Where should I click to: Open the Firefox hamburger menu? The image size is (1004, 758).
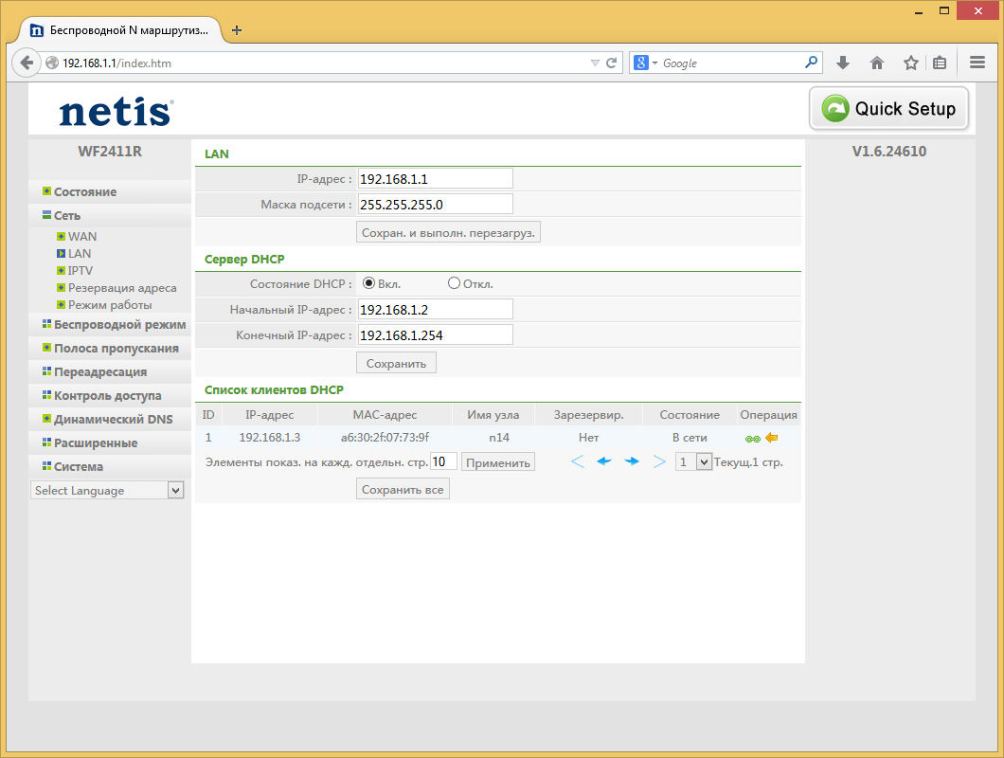977,63
